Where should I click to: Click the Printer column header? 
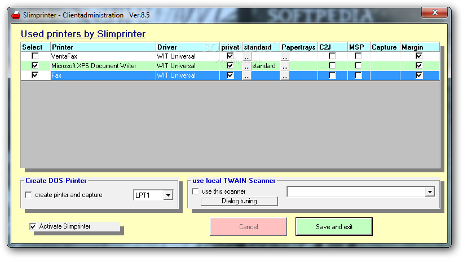tap(103, 47)
